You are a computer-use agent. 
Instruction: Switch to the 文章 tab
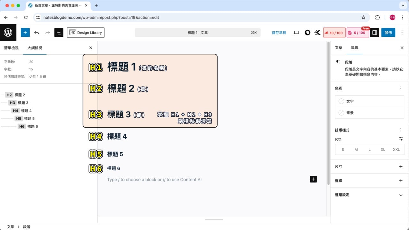[338, 48]
